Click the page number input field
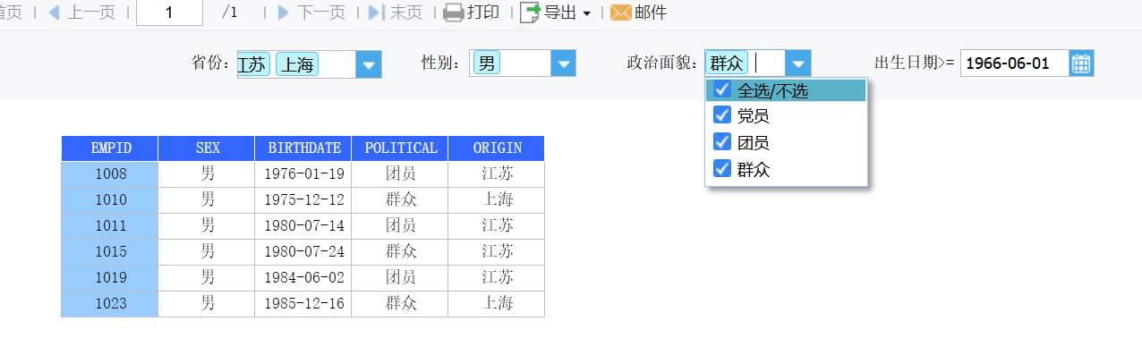Image resolution: width=1142 pixels, height=355 pixels. tap(169, 13)
